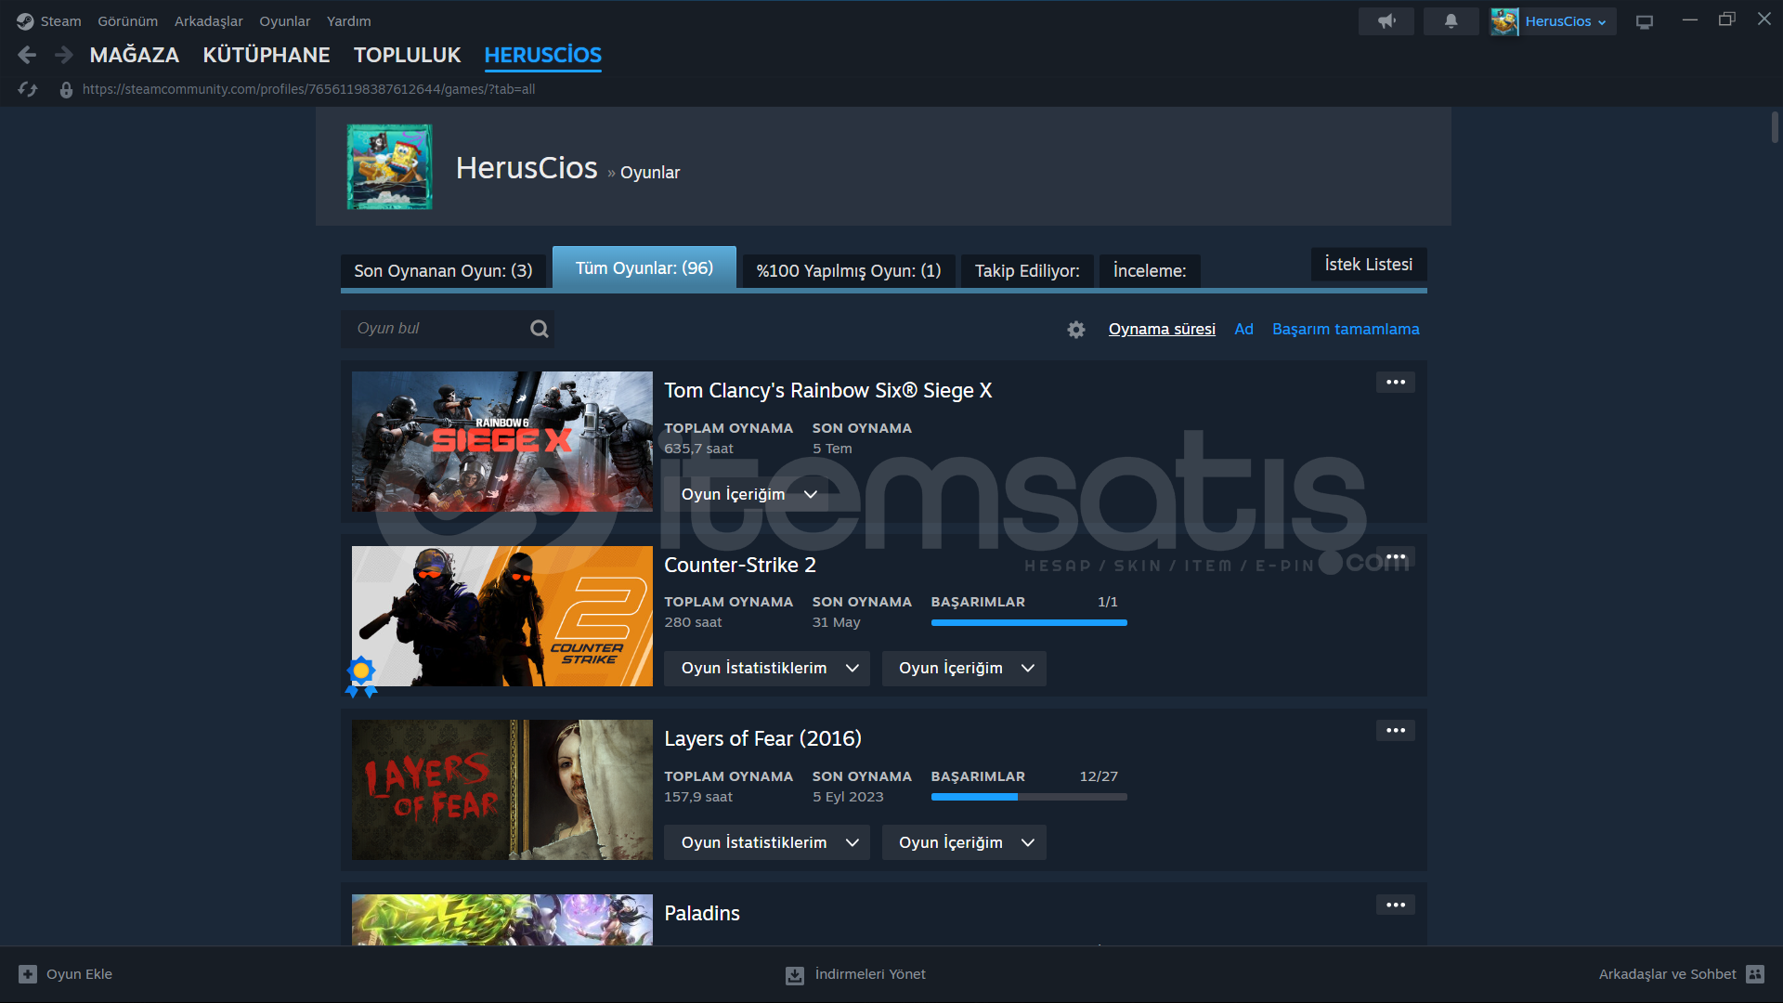Click the Rainbow Six Siege X game thumbnail

pos(502,442)
